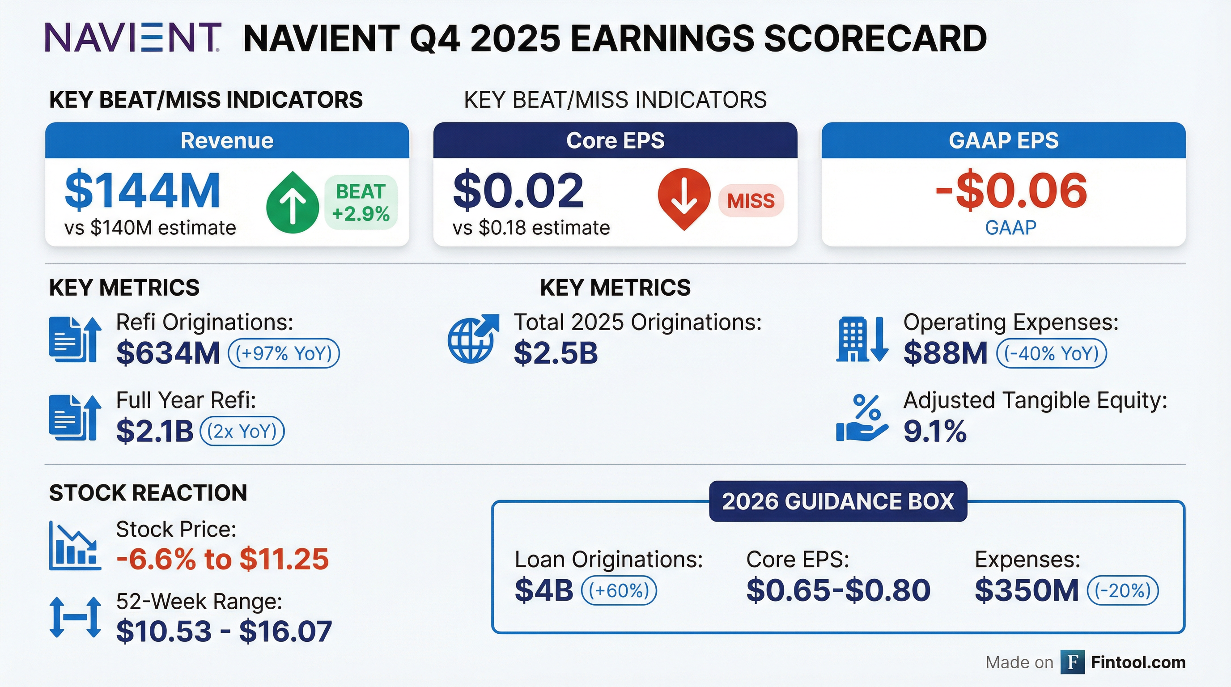Open the Fintool.com link
1231x687 pixels.
1138,662
